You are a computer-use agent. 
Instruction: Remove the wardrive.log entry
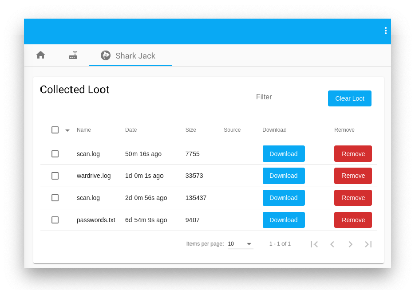[353, 176]
